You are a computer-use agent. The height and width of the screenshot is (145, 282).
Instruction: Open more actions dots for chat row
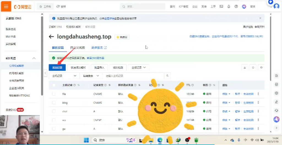(x=258, y=111)
